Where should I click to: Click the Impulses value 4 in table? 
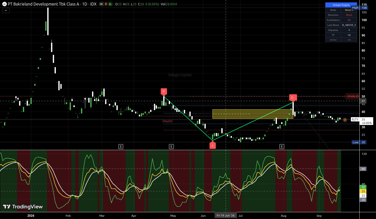pyautogui.click(x=349, y=30)
